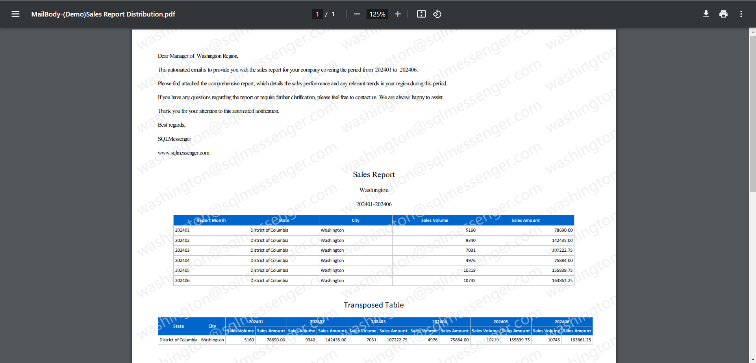Click the scrollbar up arrow

752,31
